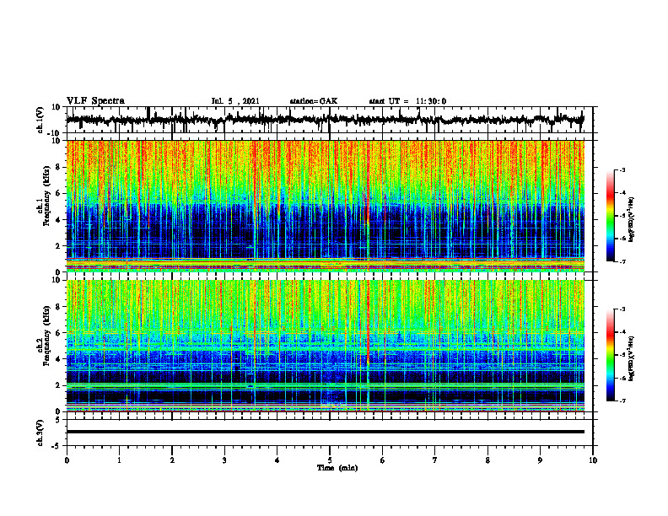Select the date text "Jul 5, 2021"
668x516 pixels.
pyautogui.click(x=235, y=101)
